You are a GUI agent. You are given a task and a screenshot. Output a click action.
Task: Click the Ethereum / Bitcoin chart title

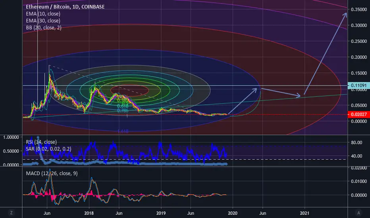[x=65, y=7]
